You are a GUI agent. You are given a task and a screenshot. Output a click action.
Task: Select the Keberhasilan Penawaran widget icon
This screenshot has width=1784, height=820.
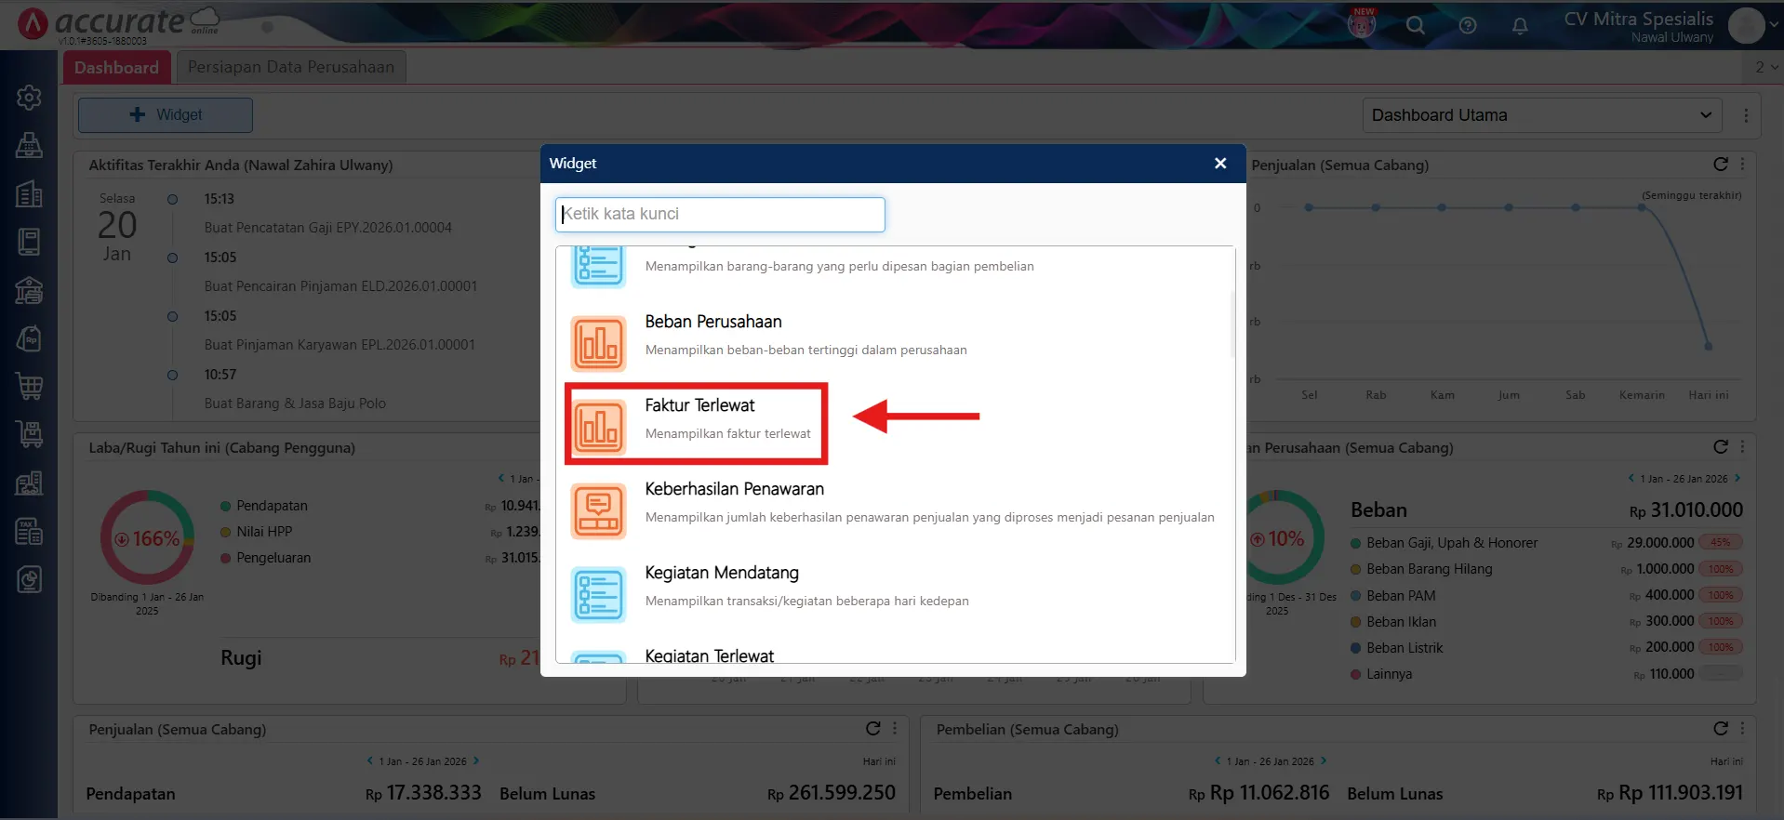pyautogui.click(x=598, y=510)
